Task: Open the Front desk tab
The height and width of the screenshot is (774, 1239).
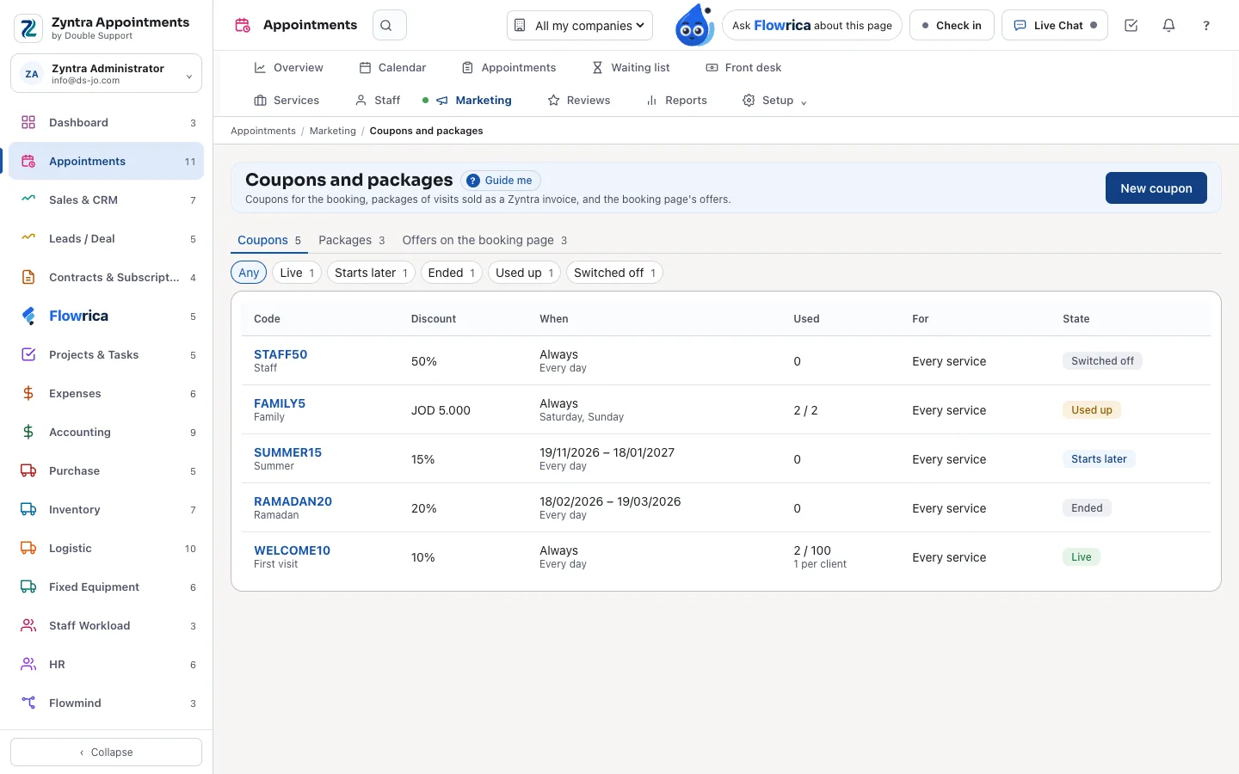Action: (743, 68)
